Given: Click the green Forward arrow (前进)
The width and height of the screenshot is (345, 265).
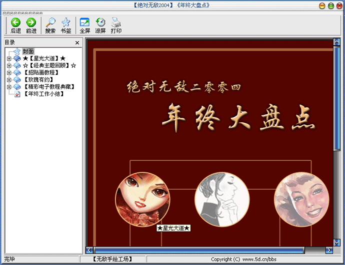Looking at the screenshot, I should [x=31, y=22].
